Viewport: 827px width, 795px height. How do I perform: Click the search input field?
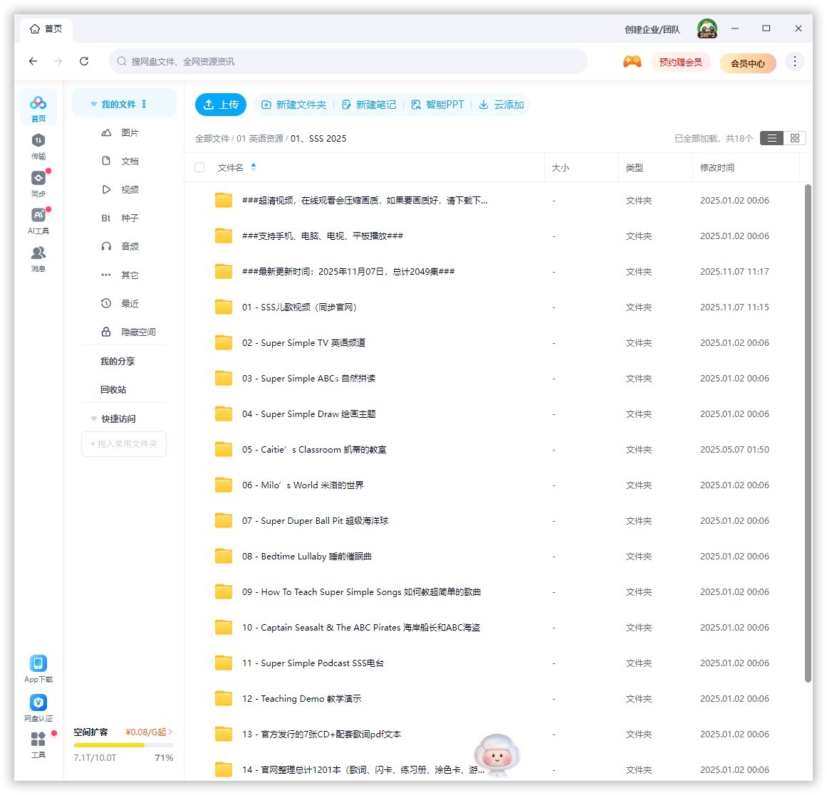pos(349,62)
